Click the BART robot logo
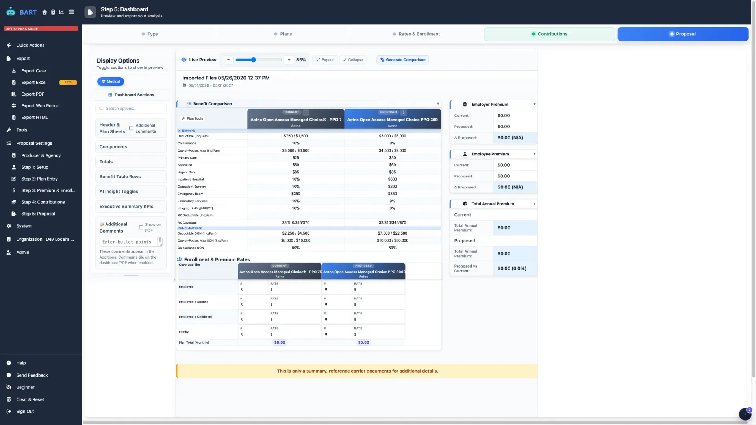 coord(11,12)
